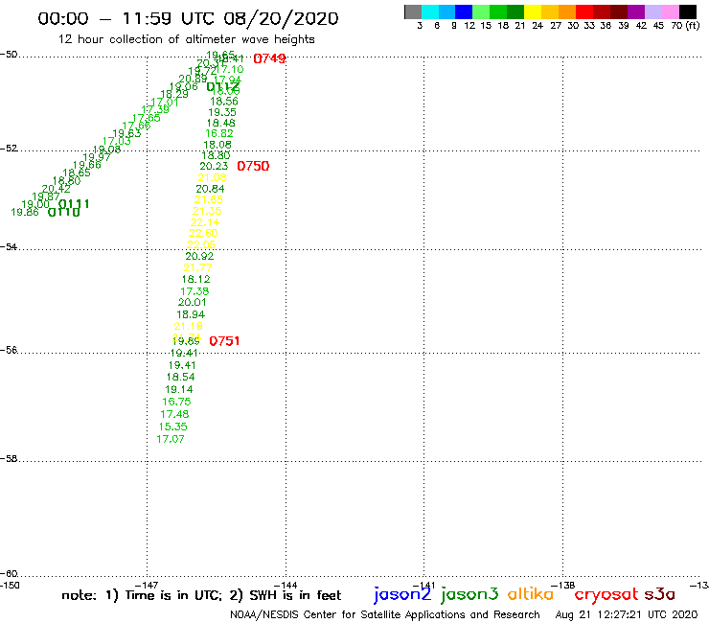Click the yellow value 21.77

(x=197, y=267)
